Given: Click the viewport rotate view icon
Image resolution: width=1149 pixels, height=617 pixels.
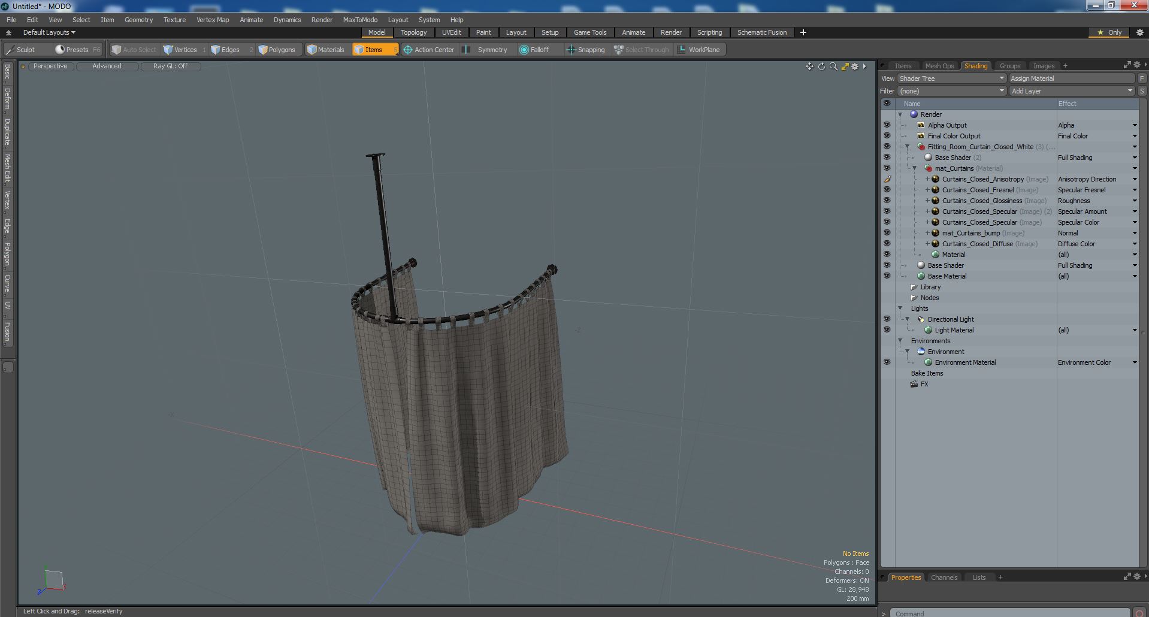Looking at the screenshot, I should [821, 66].
